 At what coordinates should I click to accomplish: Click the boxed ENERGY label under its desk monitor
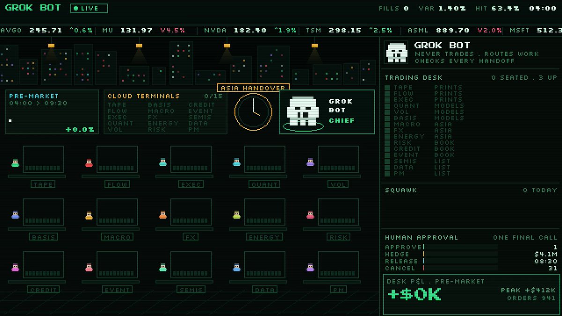(265, 237)
